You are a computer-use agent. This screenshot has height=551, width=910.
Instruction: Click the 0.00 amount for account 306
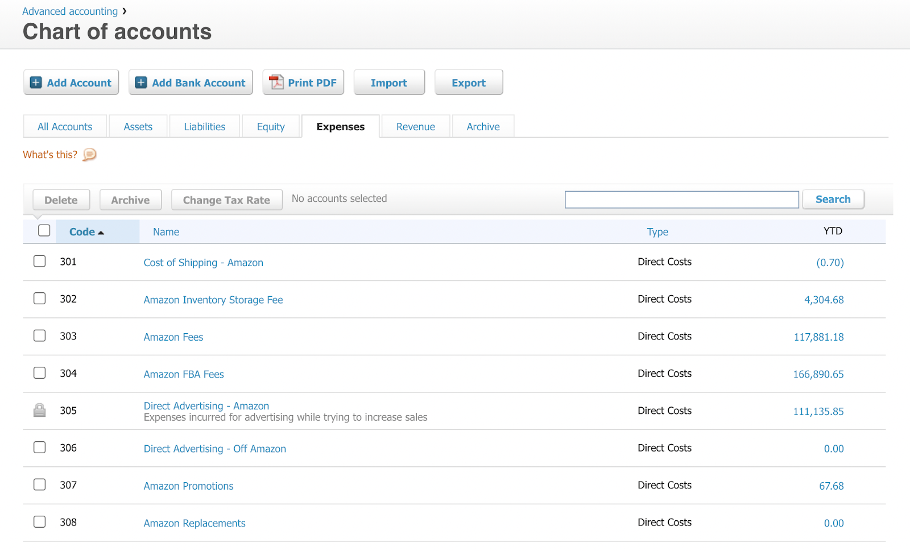click(x=834, y=449)
